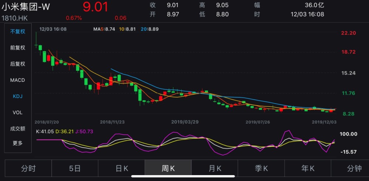The image size is (369, 181).
Task: Open the 5日 five-day chart tab
Action: pos(75,168)
